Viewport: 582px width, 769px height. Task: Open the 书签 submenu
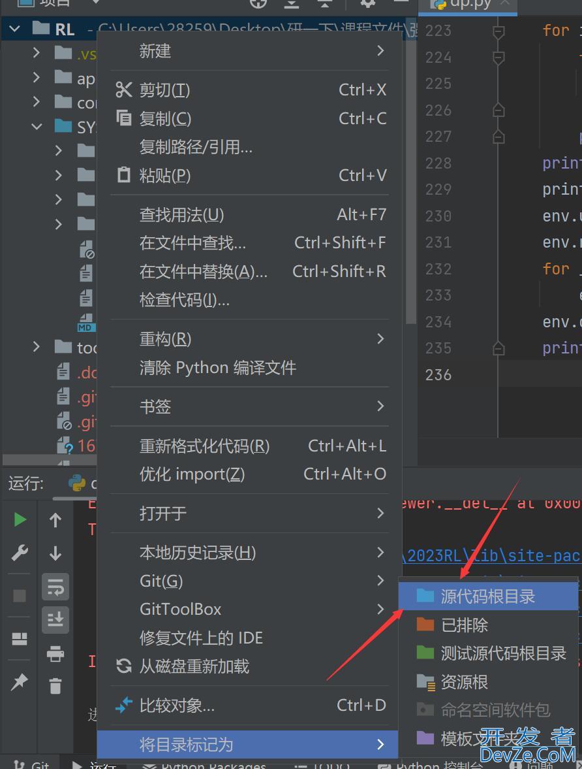[250, 406]
